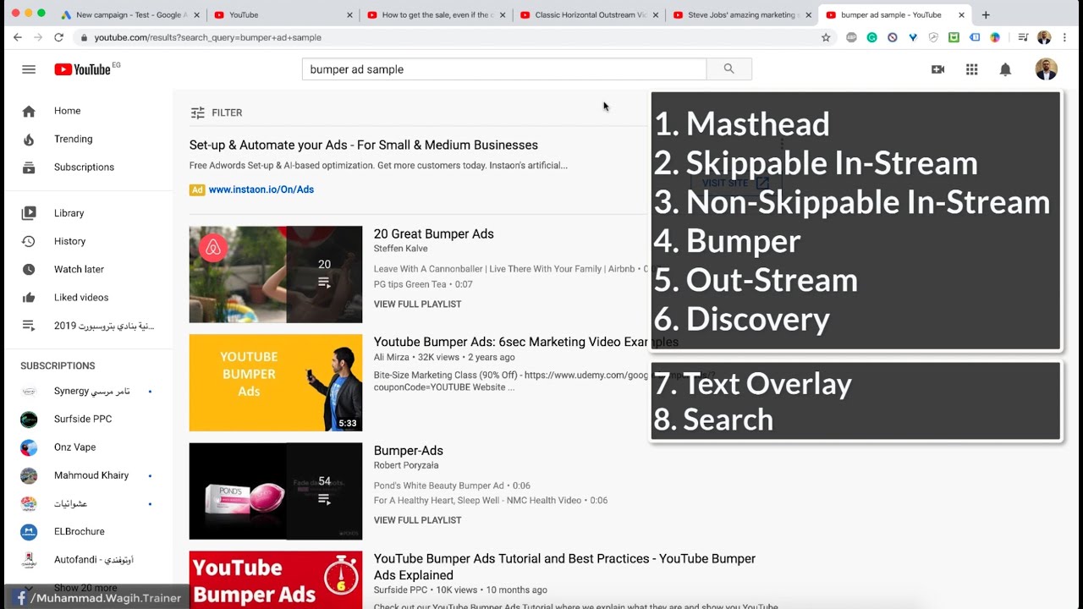Switch to 'How to get the sale' tab

[x=435, y=14]
